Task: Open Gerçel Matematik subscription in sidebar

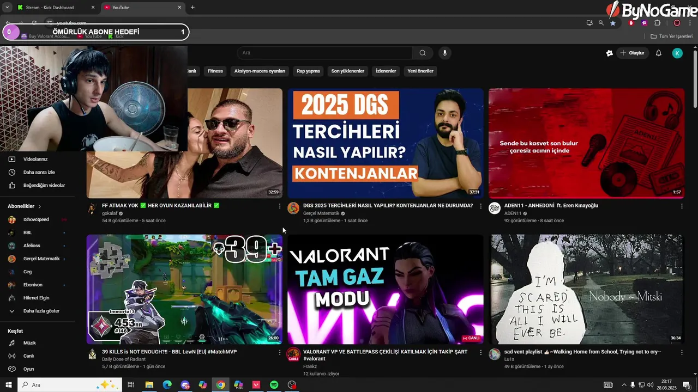Action: [x=41, y=259]
